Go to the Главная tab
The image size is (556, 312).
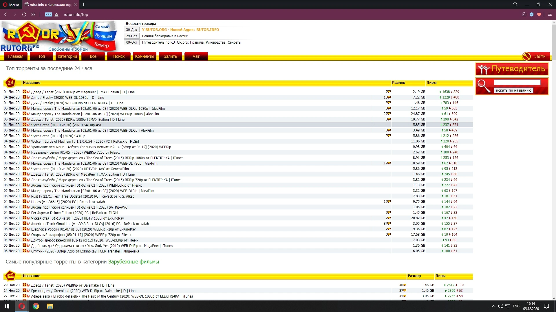[16, 56]
